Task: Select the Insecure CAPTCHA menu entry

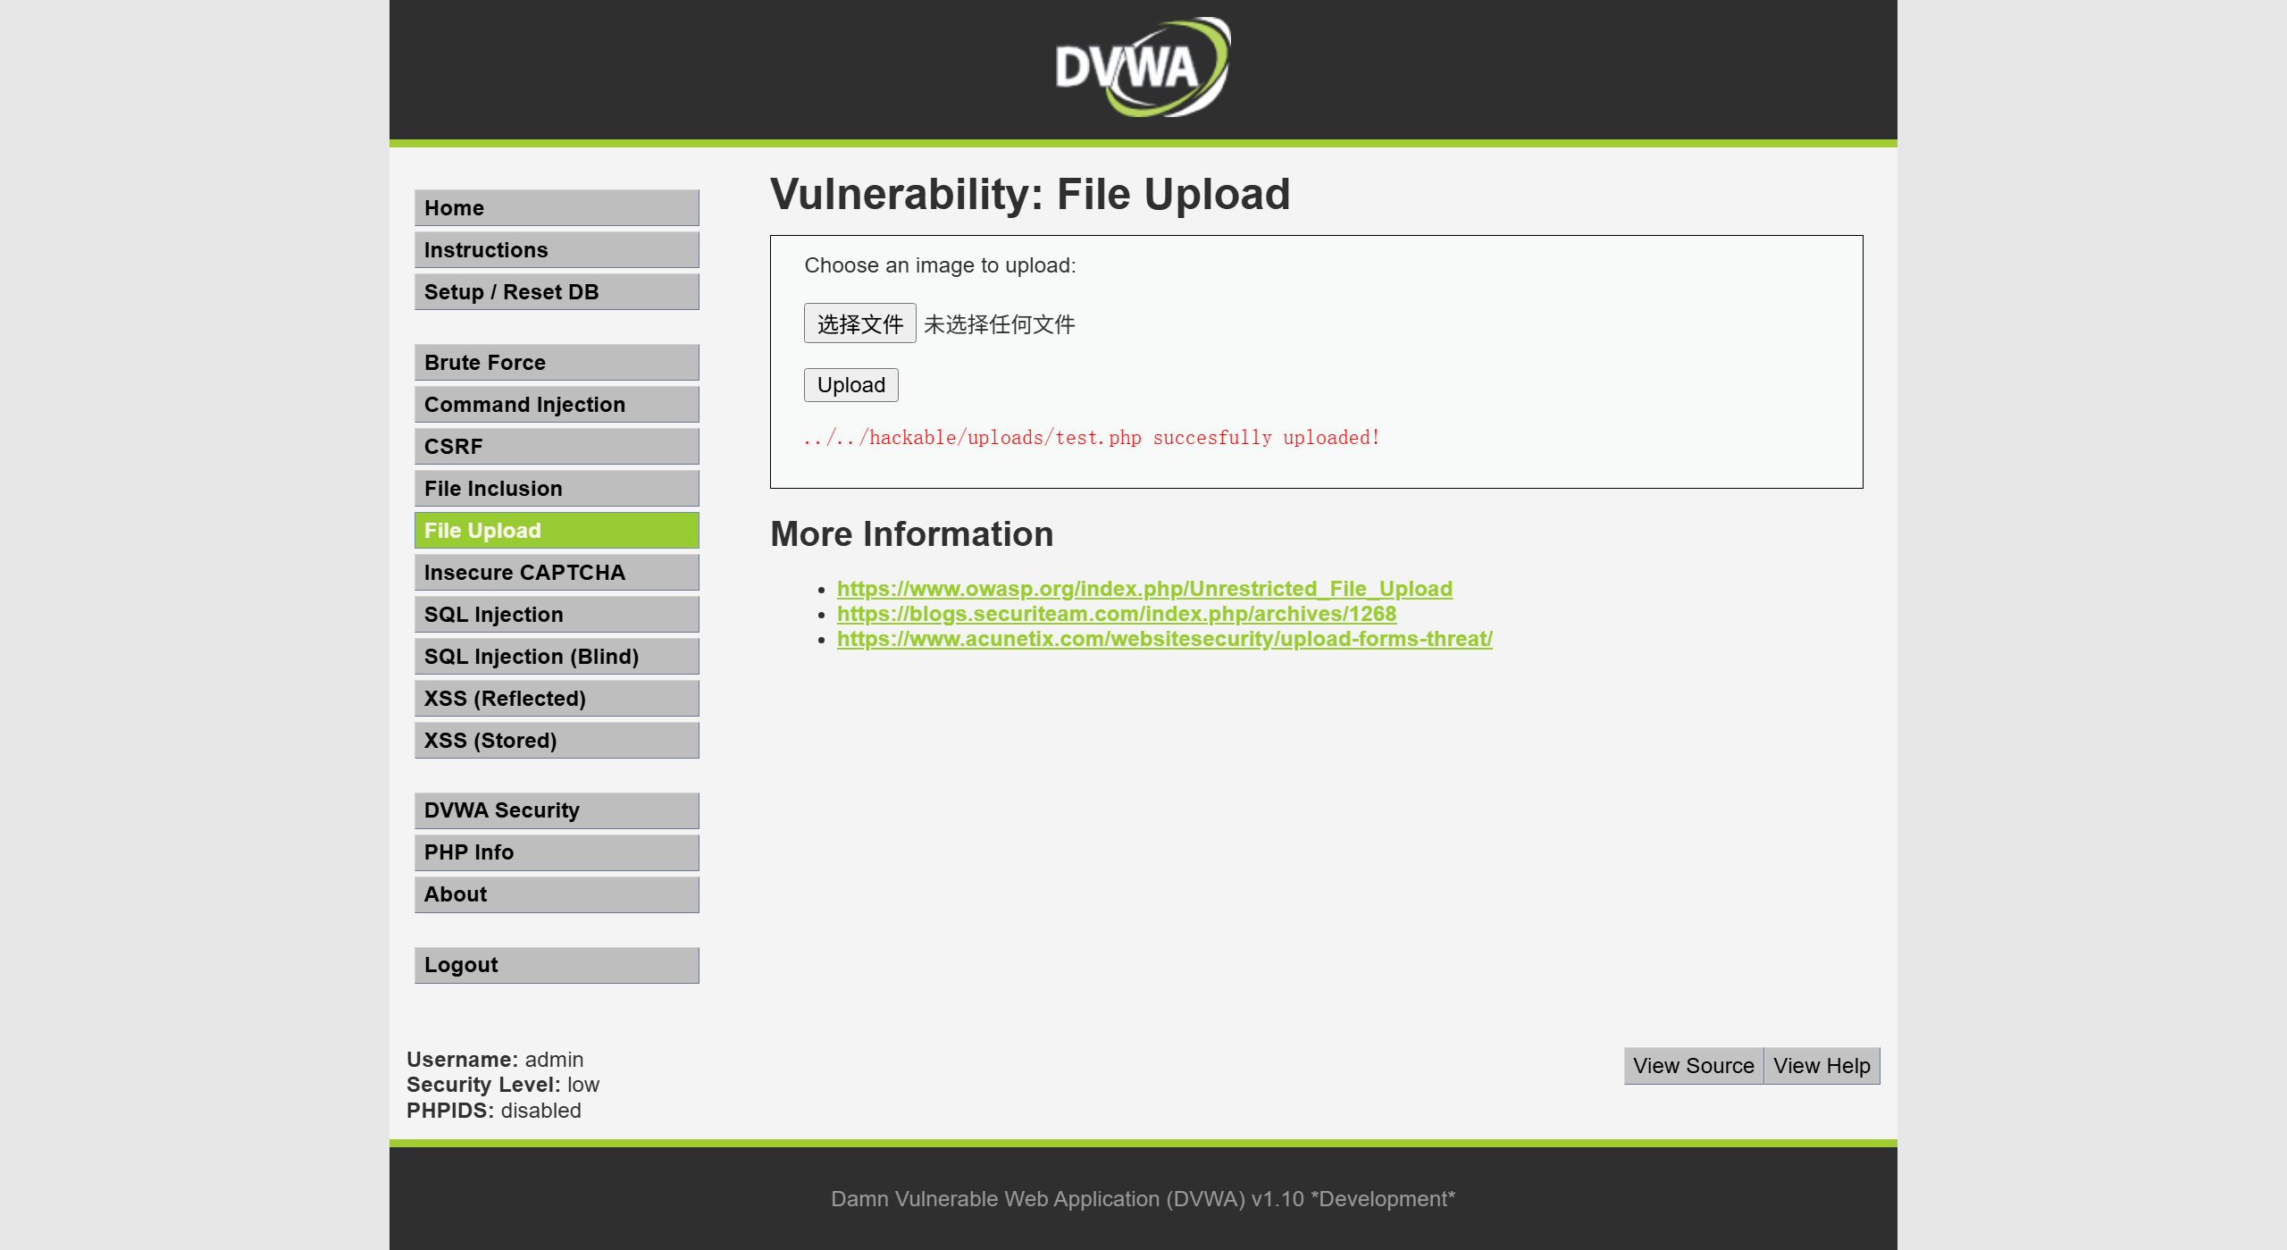Action: (x=556, y=573)
